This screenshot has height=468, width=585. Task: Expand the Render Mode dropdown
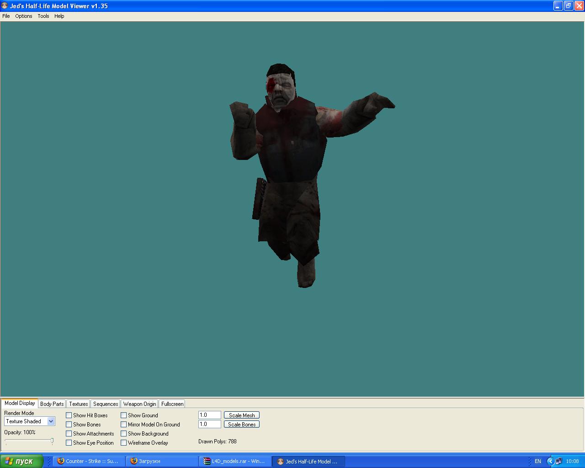tap(51, 421)
